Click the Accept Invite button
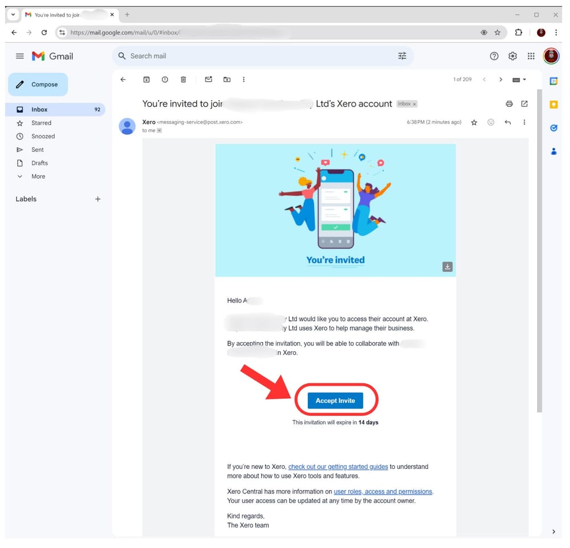 (335, 401)
